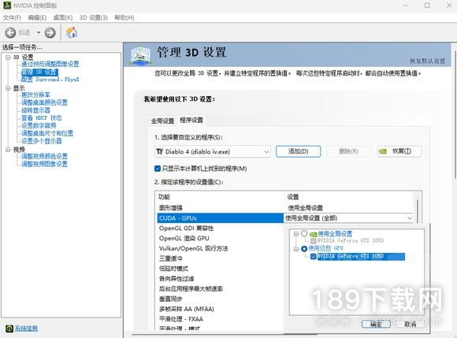Click the 取消 button in GPU popup
This screenshot has width=457, height=338.
click(411, 325)
